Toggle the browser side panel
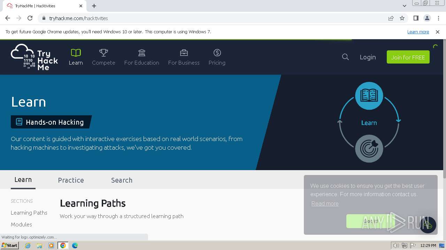Image resolution: width=446 pixels, height=250 pixels. point(416,18)
